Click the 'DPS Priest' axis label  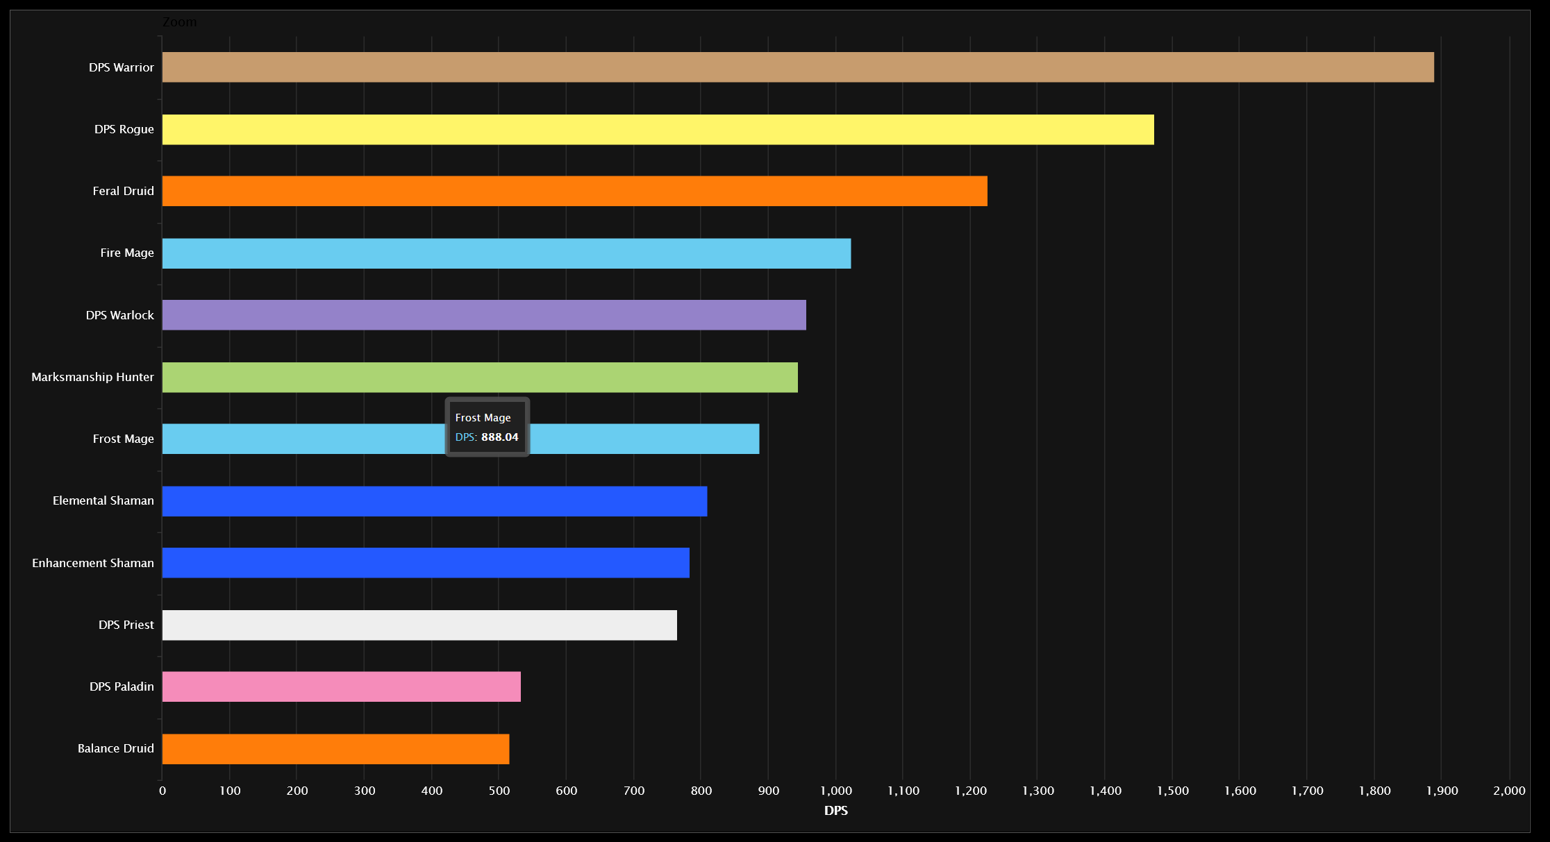126,625
